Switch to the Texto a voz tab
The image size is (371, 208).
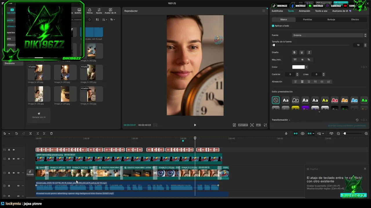321,11
